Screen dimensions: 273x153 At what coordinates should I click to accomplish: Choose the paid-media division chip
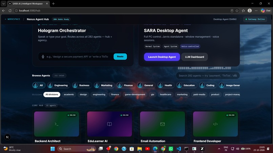pyautogui.click(x=199, y=95)
